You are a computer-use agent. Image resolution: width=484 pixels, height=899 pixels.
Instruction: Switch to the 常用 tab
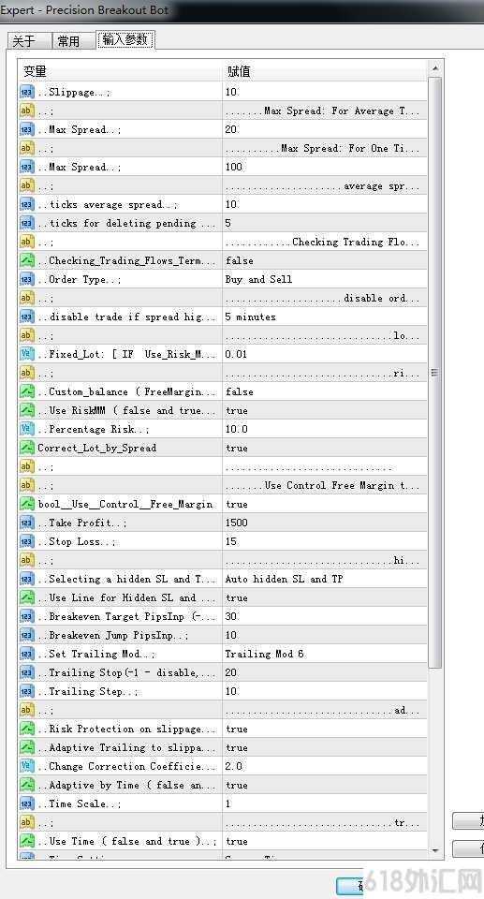click(68, 41)
